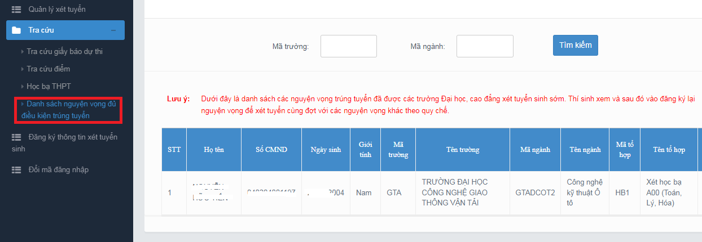Click the list icon beside Đổi mã đăng nhập

(x=16, y=169)
